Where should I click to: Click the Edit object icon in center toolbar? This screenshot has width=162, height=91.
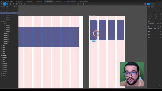pyautogui.click(x=78, y=4)
